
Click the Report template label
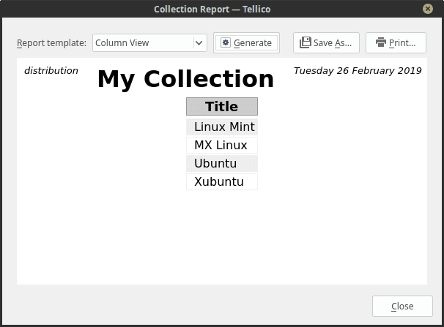point(51,43)
